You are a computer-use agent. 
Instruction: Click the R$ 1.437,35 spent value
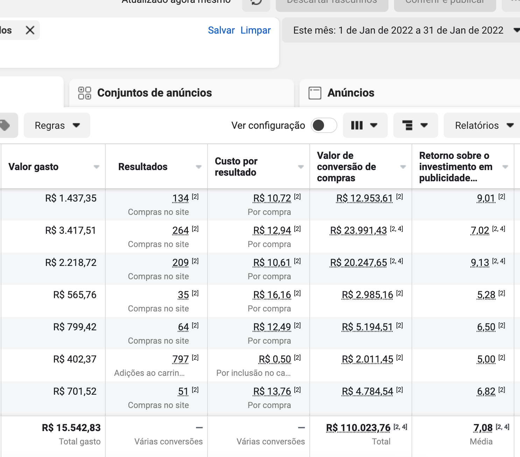[x=71, y=198]
